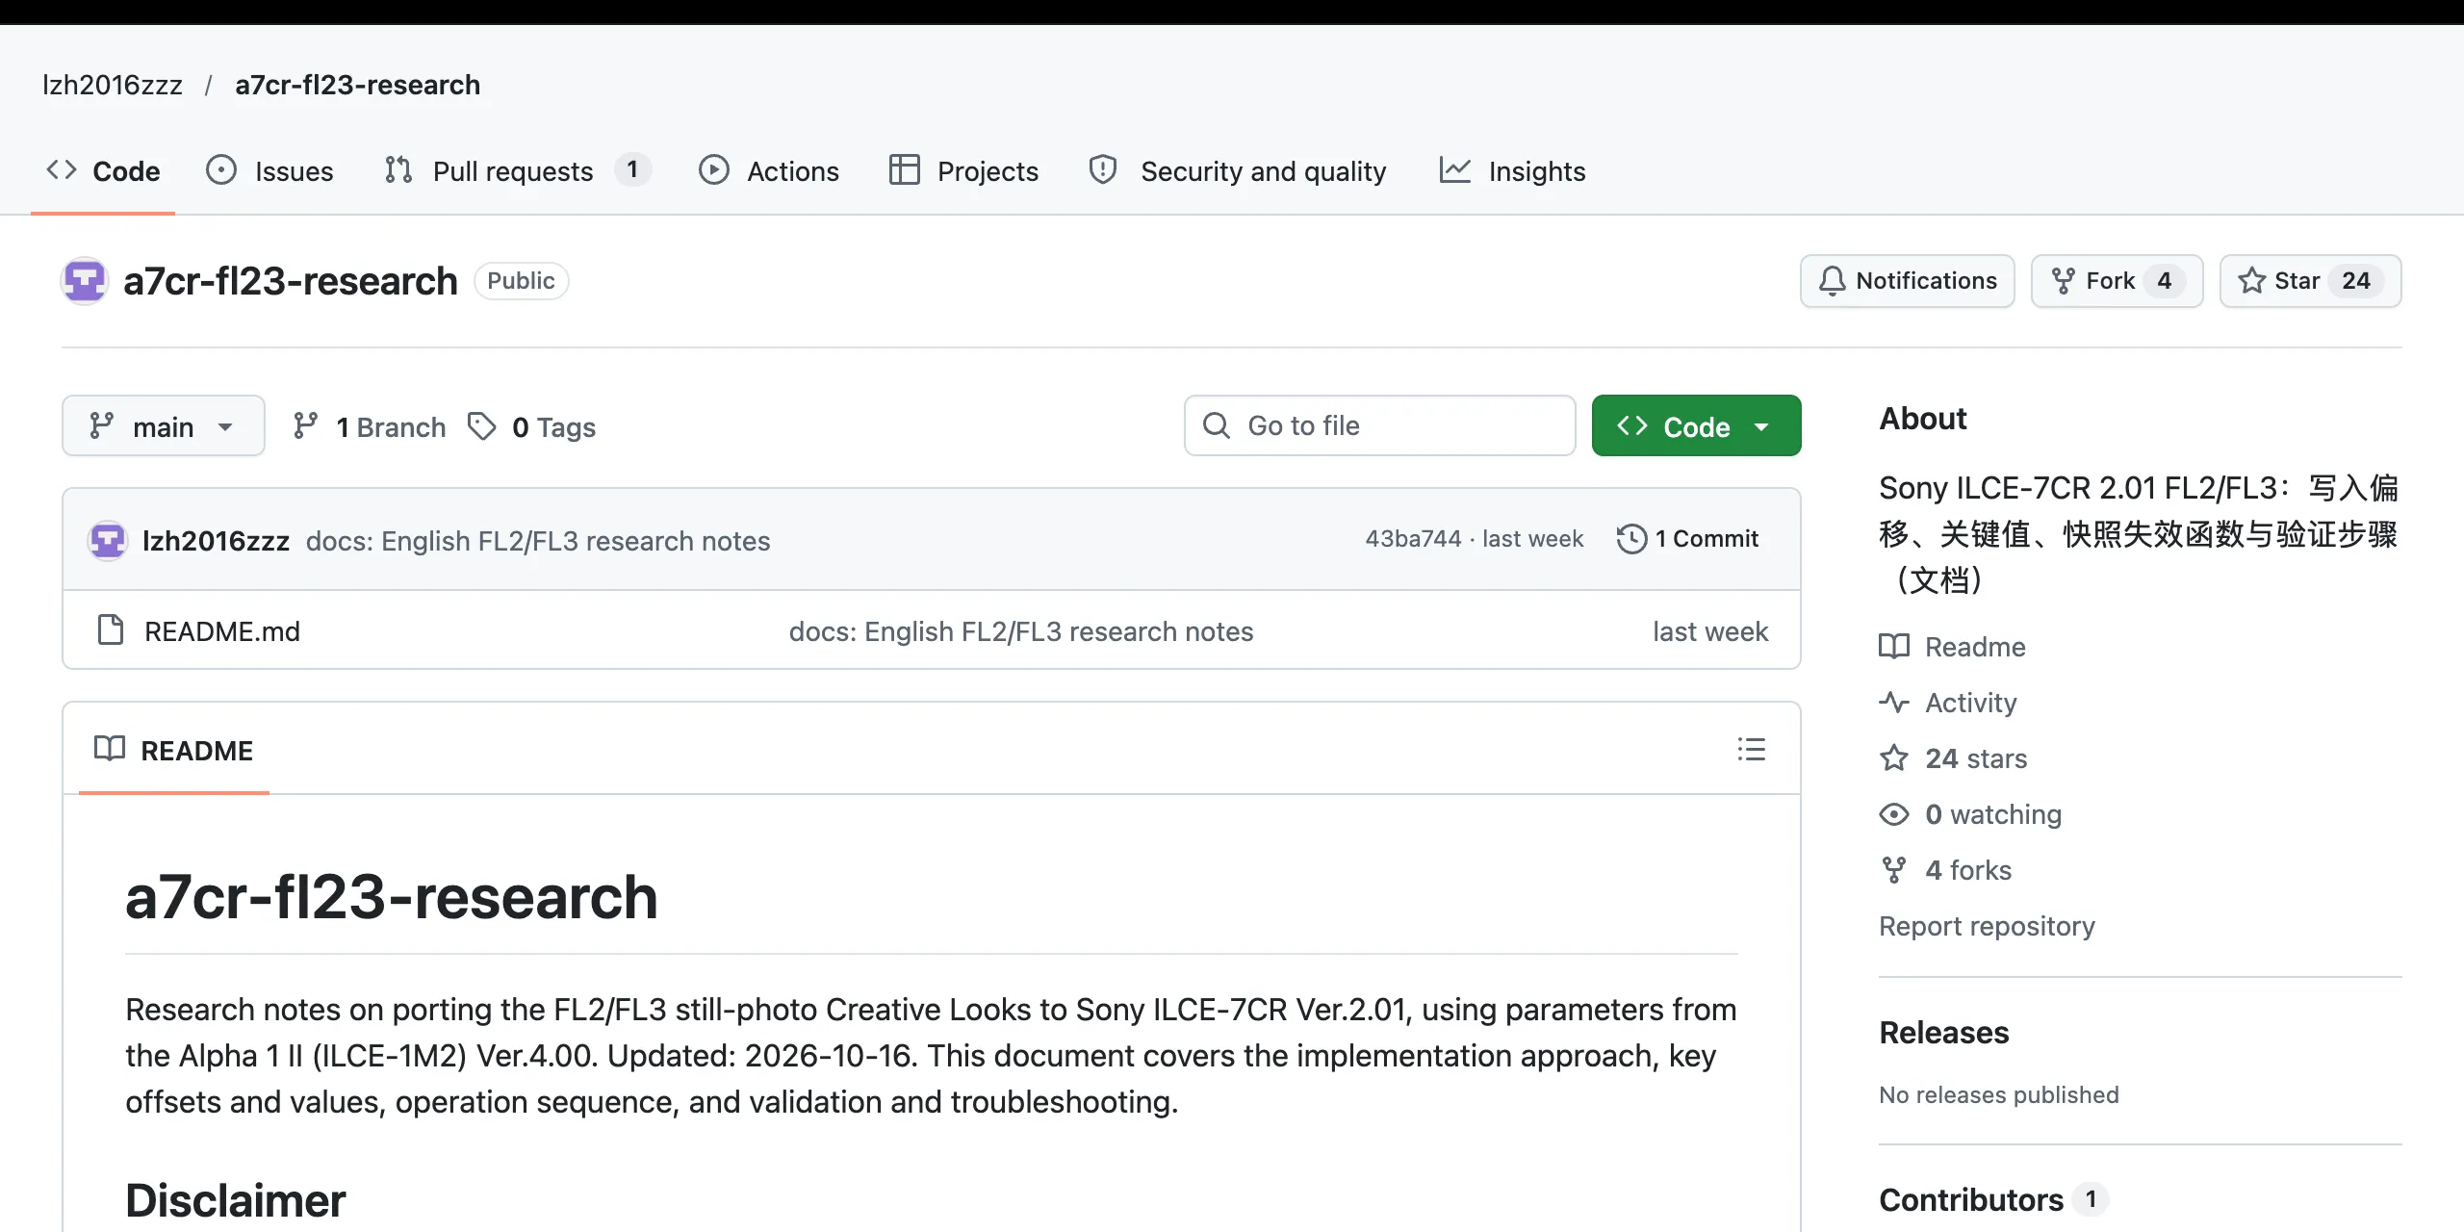Click the Pull requests count badge 1
This screenshot has height=1232, width=2464.
click(632, 170)
